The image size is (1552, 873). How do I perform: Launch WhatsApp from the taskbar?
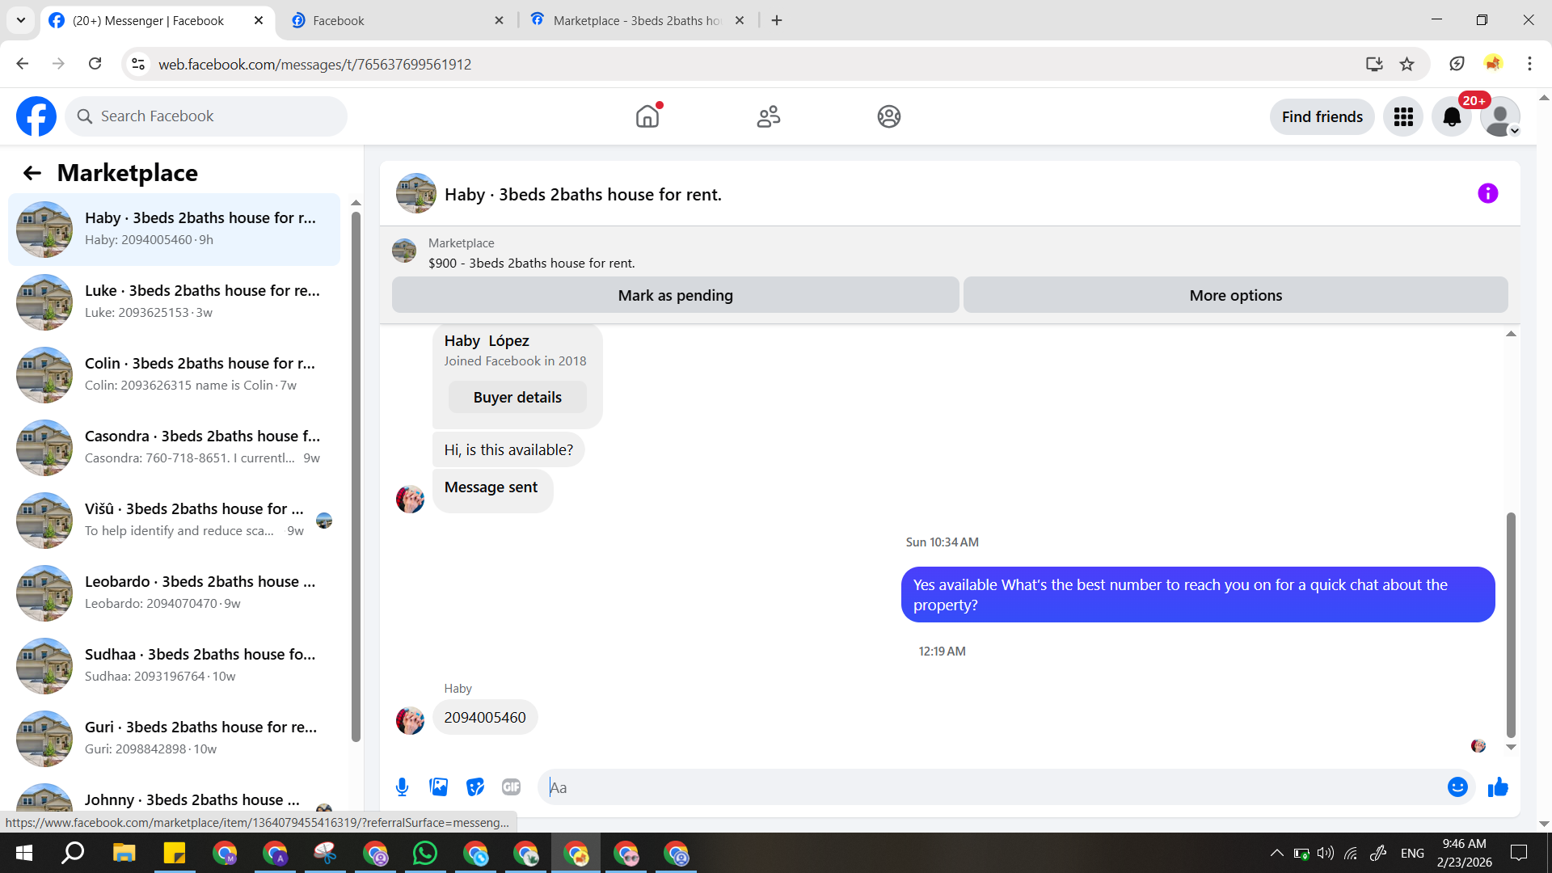tap(424, 853)
